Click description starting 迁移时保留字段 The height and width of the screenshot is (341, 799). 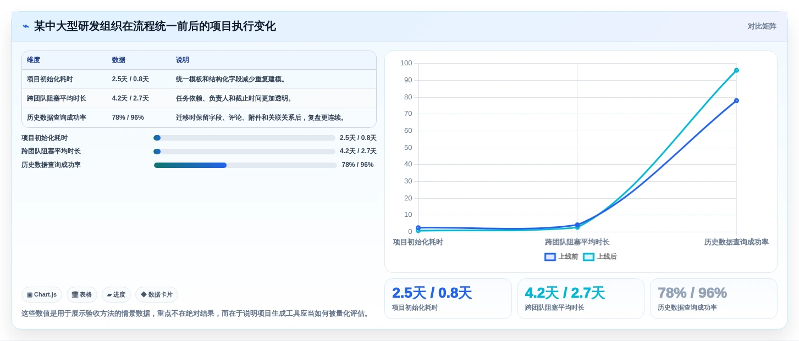tap(261, 118)
